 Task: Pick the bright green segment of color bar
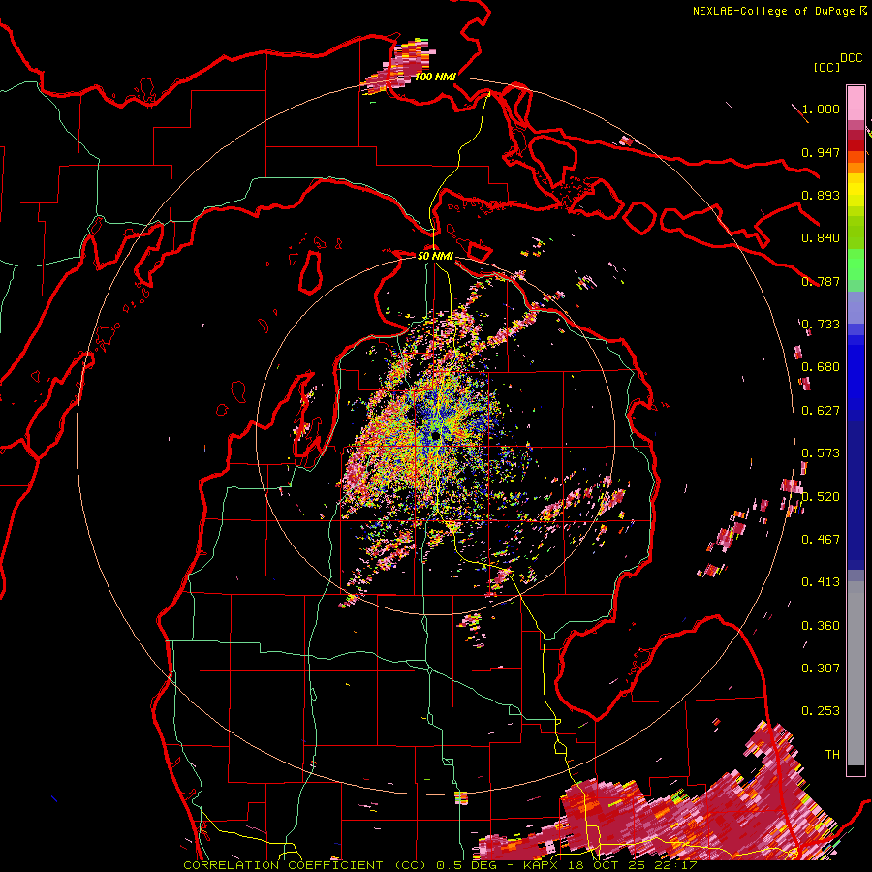856,265
